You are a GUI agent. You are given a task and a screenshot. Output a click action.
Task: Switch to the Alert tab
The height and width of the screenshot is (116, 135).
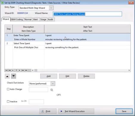35,19
